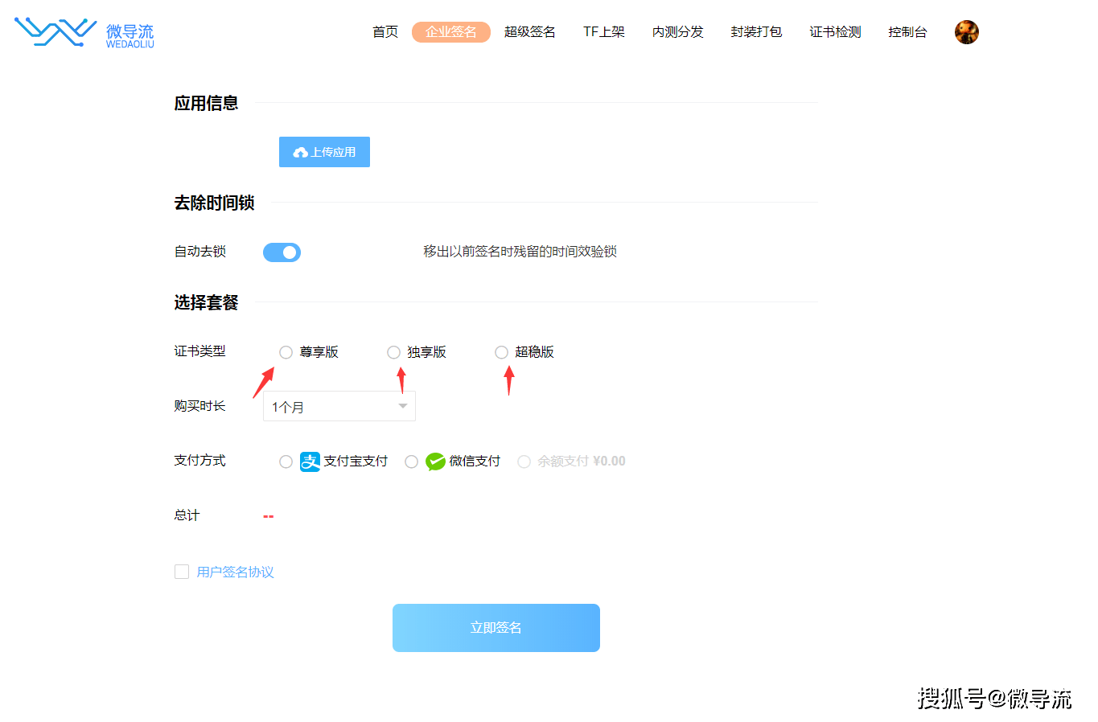
Task: Click the 去除时间锁 section heading
Action: click(215, 203)
